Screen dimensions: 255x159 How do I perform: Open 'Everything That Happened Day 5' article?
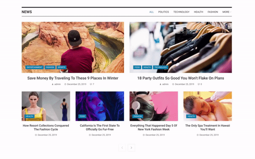[154, 128]
